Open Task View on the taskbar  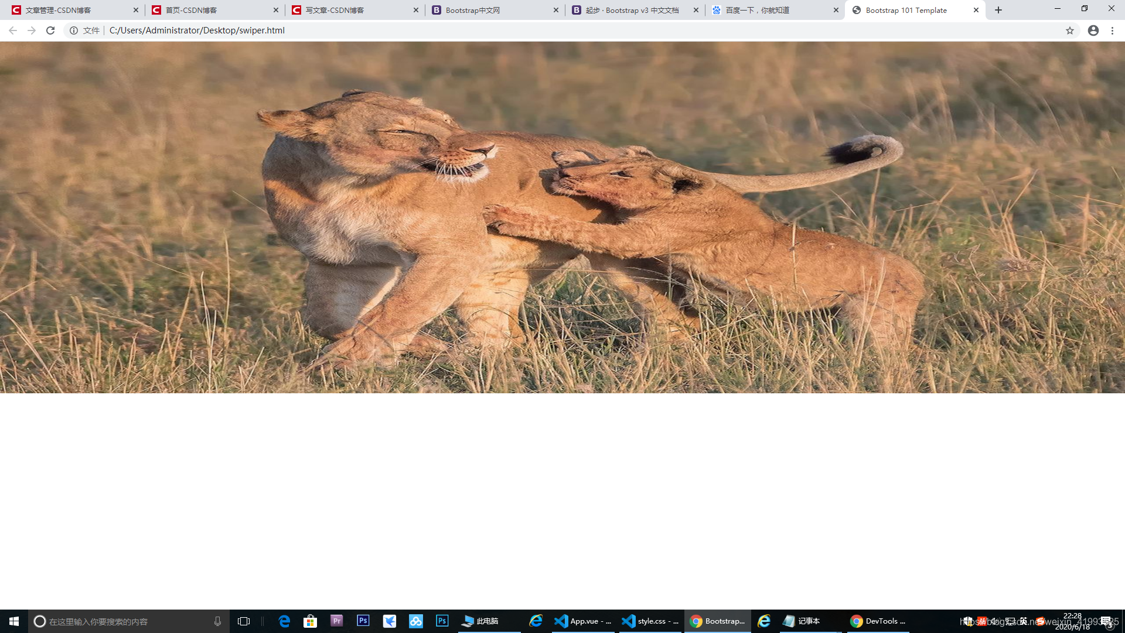pyautogui.click(x=244, y=621)
